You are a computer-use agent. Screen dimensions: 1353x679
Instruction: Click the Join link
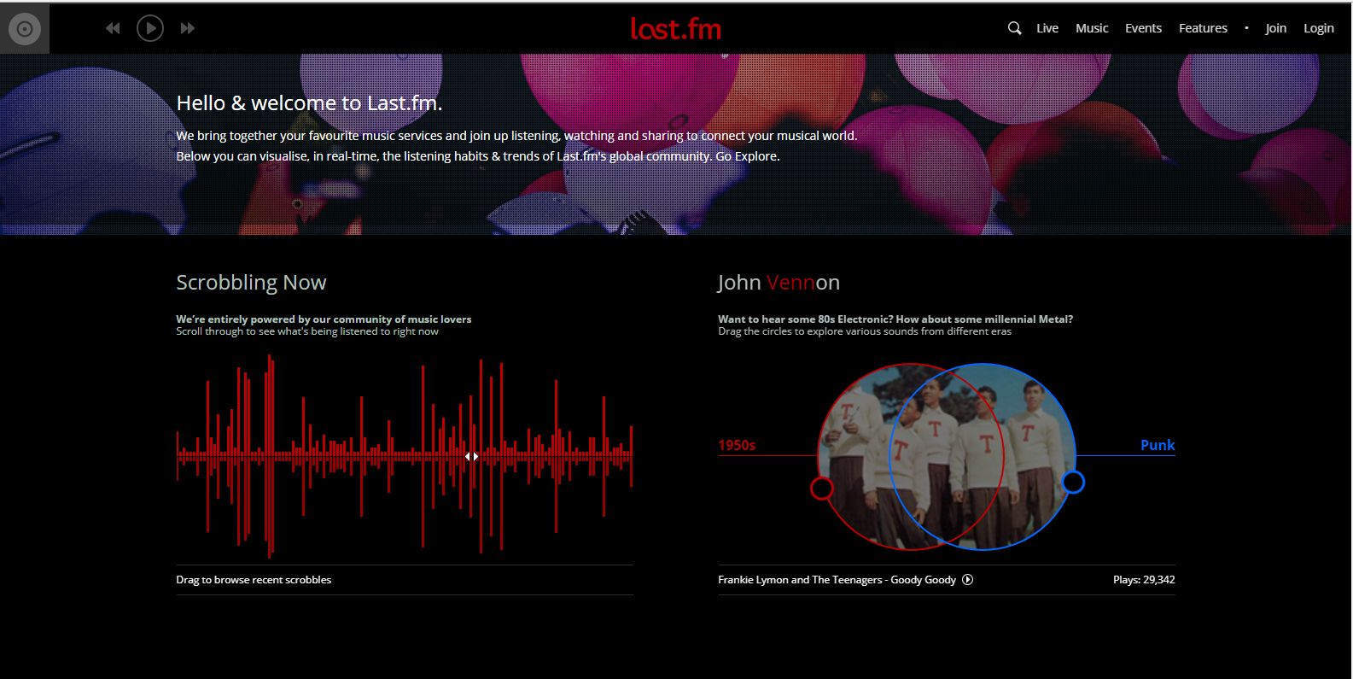click(x=1275, y=28)
